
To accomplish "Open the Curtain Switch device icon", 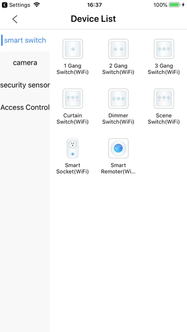I will click(73, 99).
